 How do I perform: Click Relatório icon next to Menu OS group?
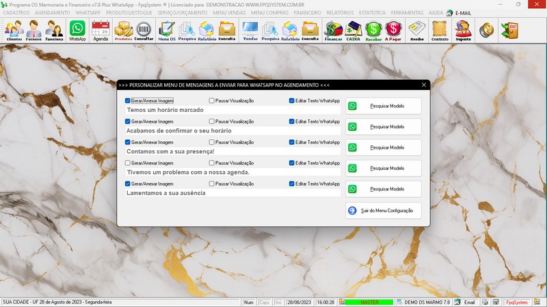[207, 31]
